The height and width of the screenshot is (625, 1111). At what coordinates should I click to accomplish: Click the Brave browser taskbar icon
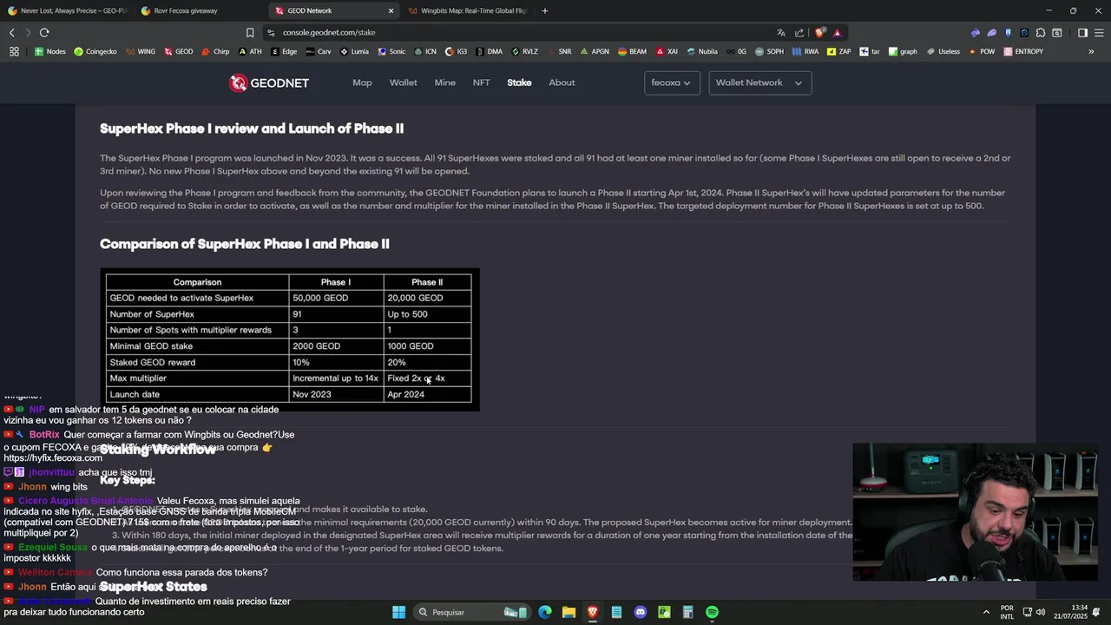pos(593,612)
